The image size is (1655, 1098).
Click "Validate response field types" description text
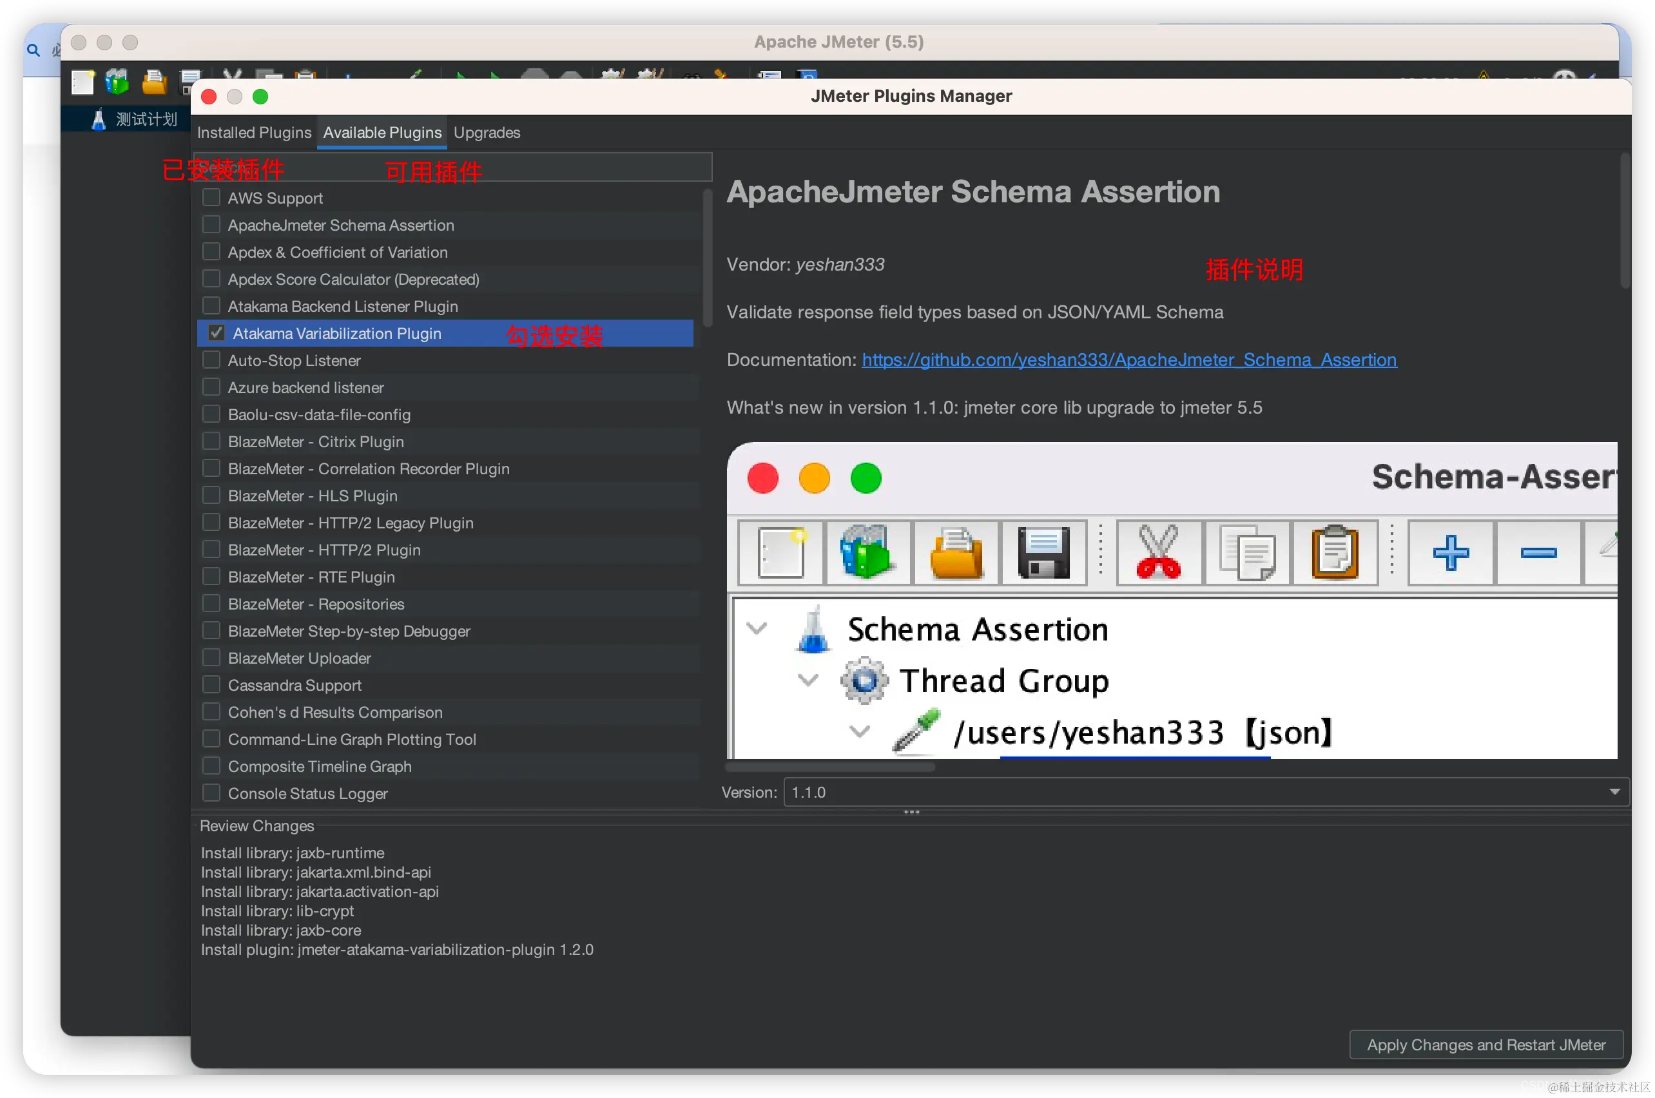(975, 313)
